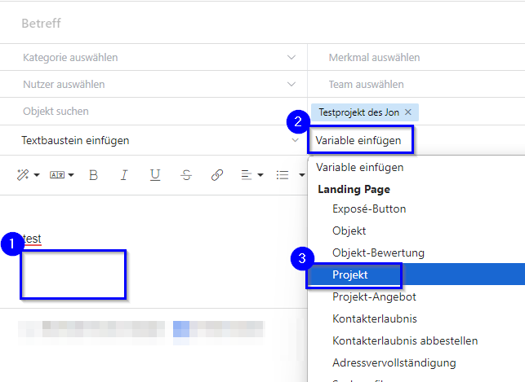Screen dimensions: 525x382
Task: Apply underline formatting
Action: (155, 175)
